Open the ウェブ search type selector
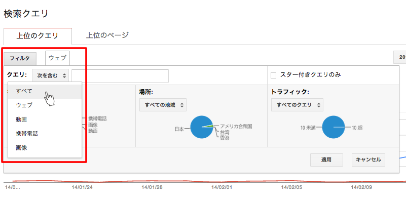 pos(57,58)
